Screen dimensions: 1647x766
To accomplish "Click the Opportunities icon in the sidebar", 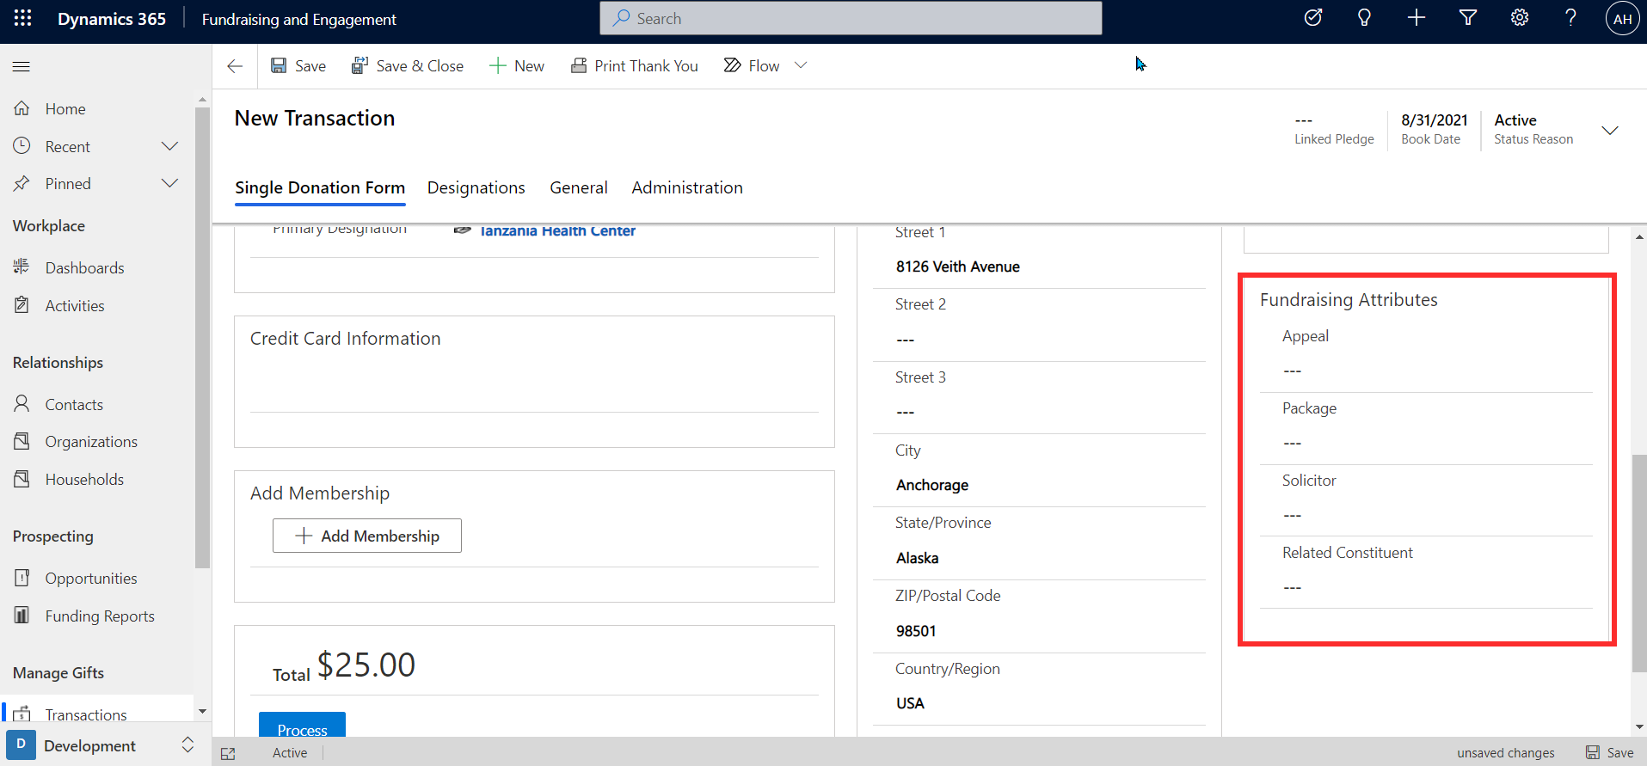I will pyautogui.click(x=22, y=578).
